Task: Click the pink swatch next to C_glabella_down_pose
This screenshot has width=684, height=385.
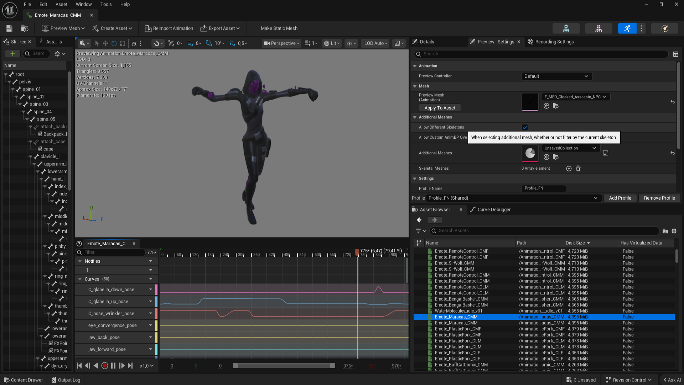Action: (x=157, y=290)
